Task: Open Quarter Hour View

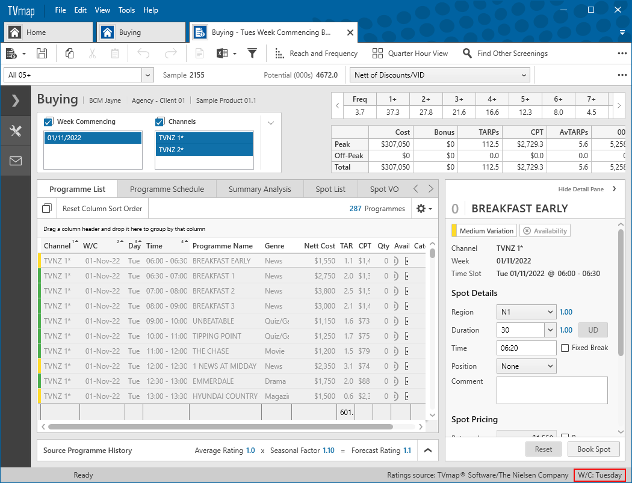Action: tap(410, 53)
